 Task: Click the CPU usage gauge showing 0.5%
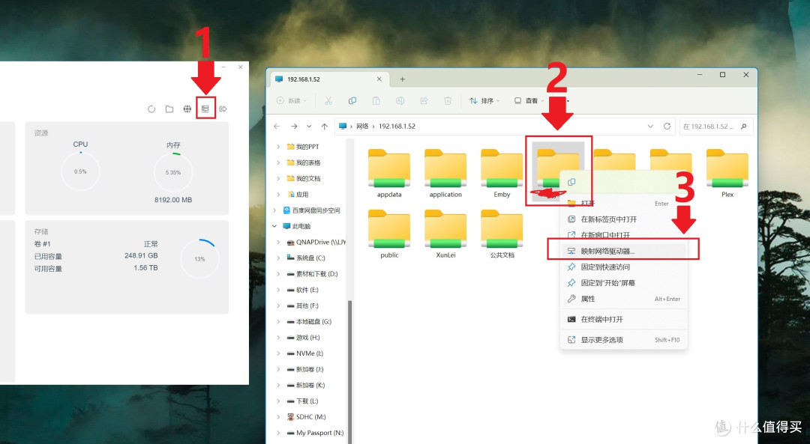(x=80, y=171)
